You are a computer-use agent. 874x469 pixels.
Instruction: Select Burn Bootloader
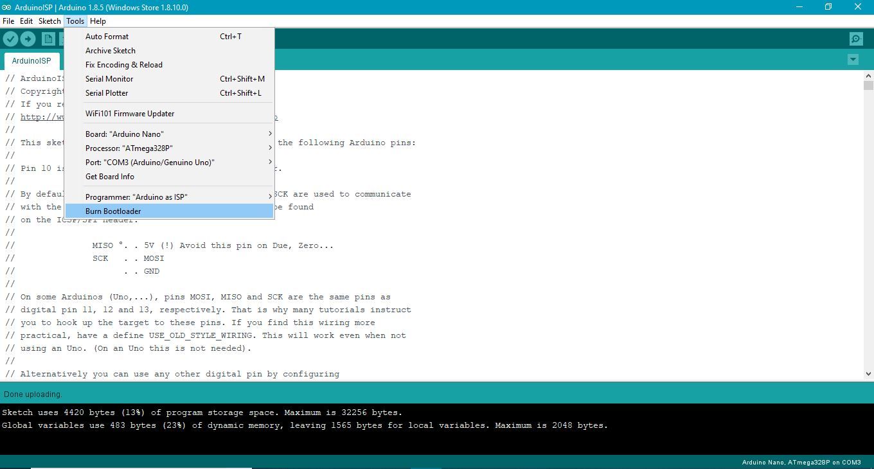[113, 211]
